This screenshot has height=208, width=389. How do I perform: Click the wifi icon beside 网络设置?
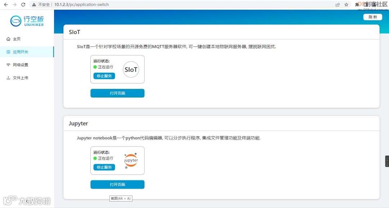click(8, 65)
